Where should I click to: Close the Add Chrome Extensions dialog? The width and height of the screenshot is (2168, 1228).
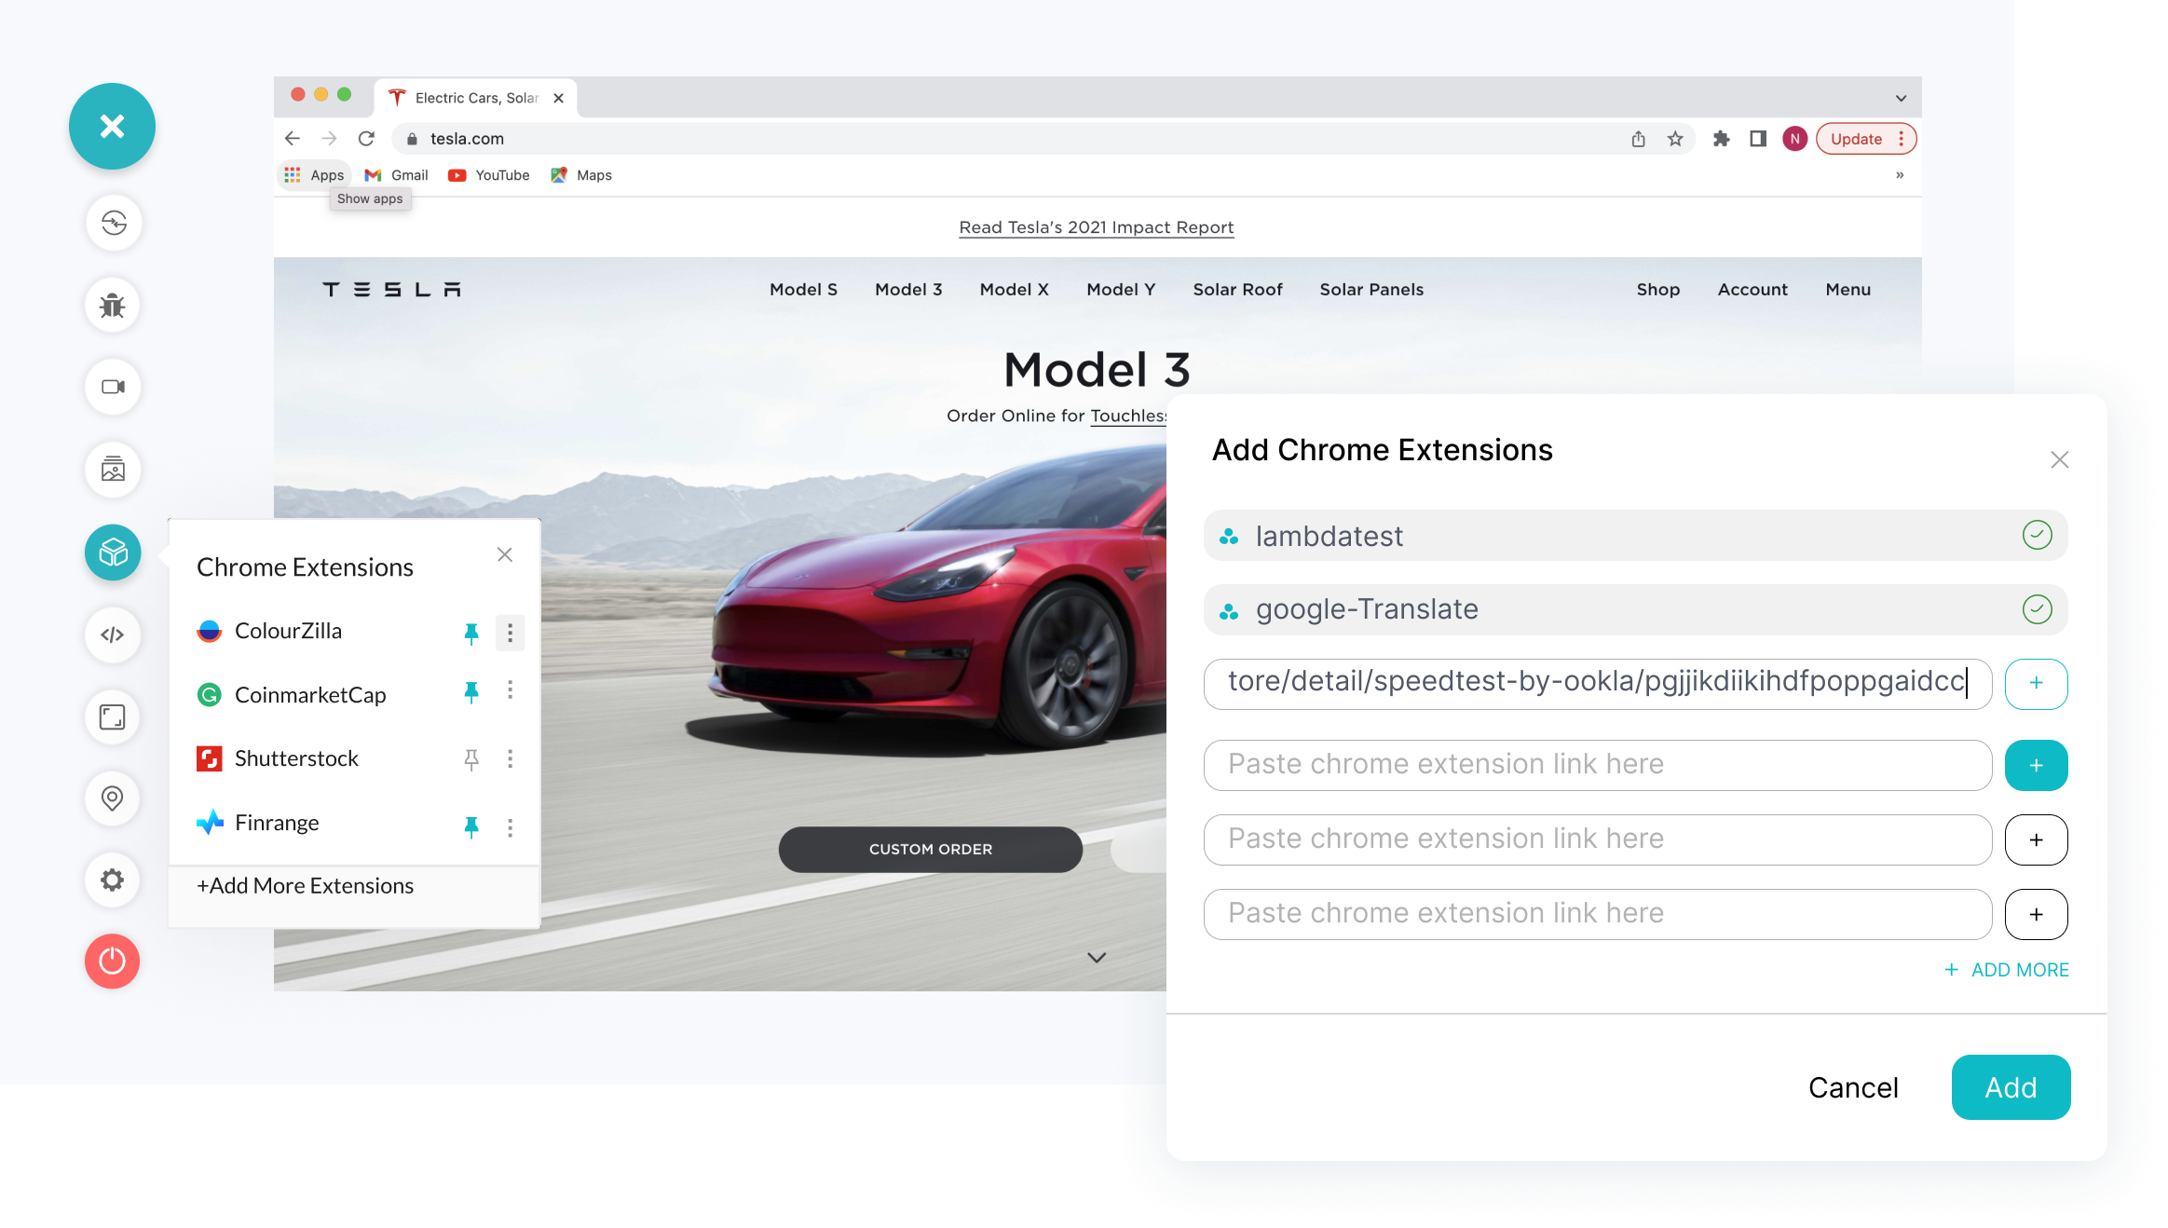pyautogui.click(x=2059, y=459)
